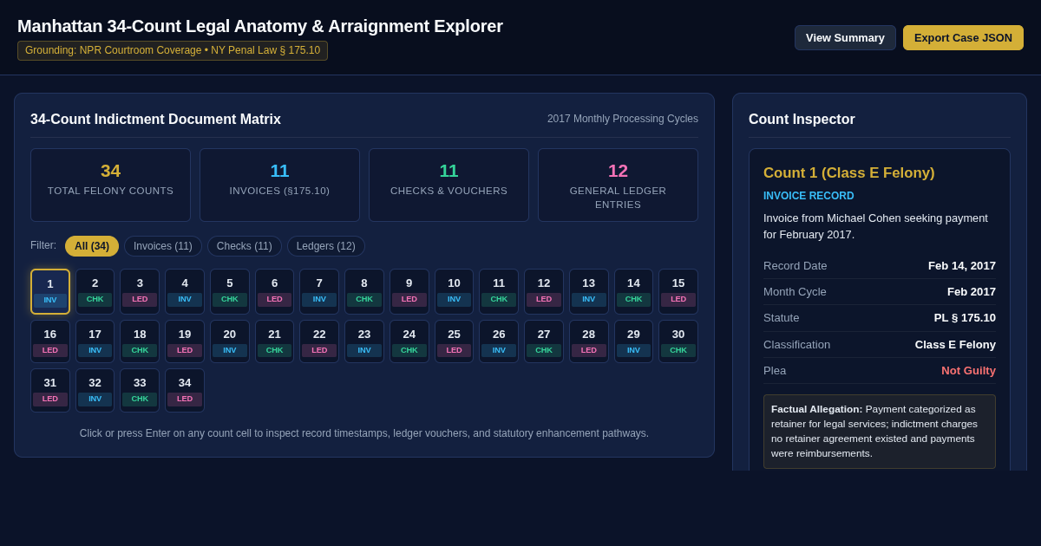Inspect count 13 invoice cell

(x=589, y=291)
